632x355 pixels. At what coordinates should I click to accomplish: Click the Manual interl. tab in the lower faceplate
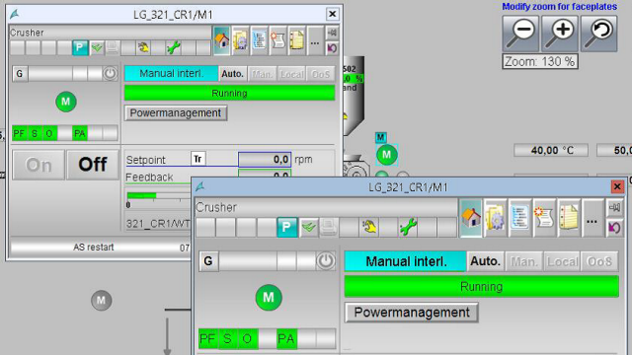[406, 261]
